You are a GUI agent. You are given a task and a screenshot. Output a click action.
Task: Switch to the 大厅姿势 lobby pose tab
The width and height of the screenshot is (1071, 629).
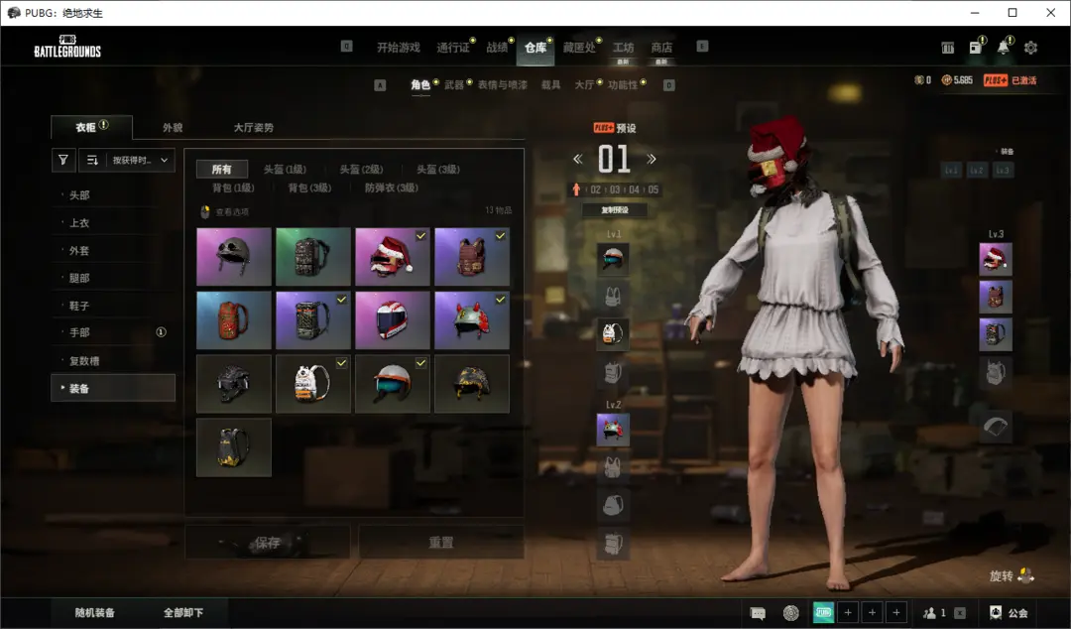254,128
